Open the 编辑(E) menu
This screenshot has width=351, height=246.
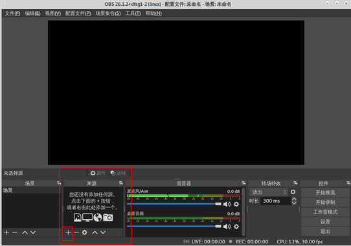click(32, 14)
